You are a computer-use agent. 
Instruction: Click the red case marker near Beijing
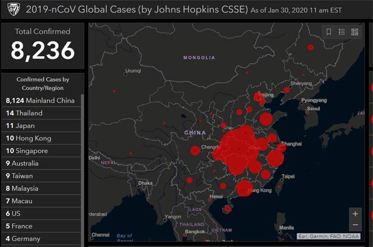(259, 97)
